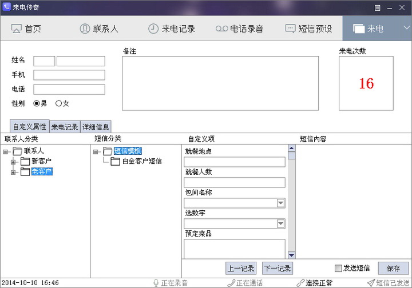Click the 短信模板 folder icon
This screenshot has height=288, width=412.
(x=108, y=151)
